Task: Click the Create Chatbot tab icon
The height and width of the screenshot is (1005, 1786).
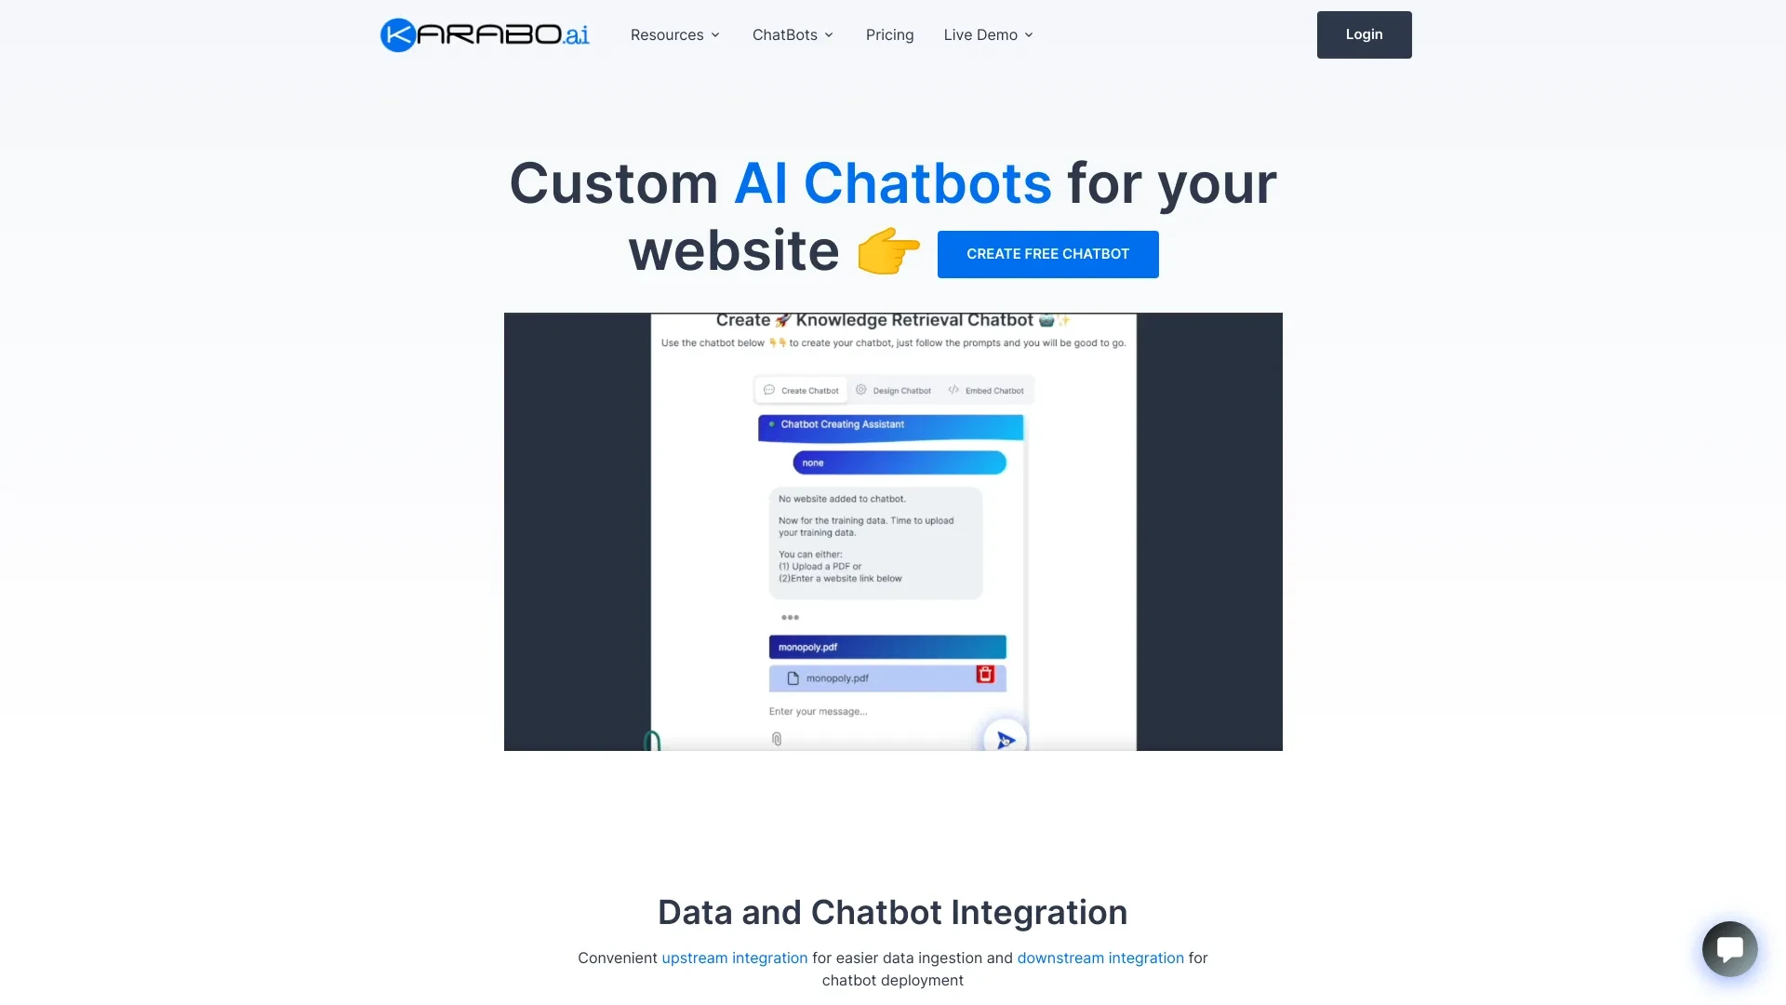Action: (x=769, y=390)
